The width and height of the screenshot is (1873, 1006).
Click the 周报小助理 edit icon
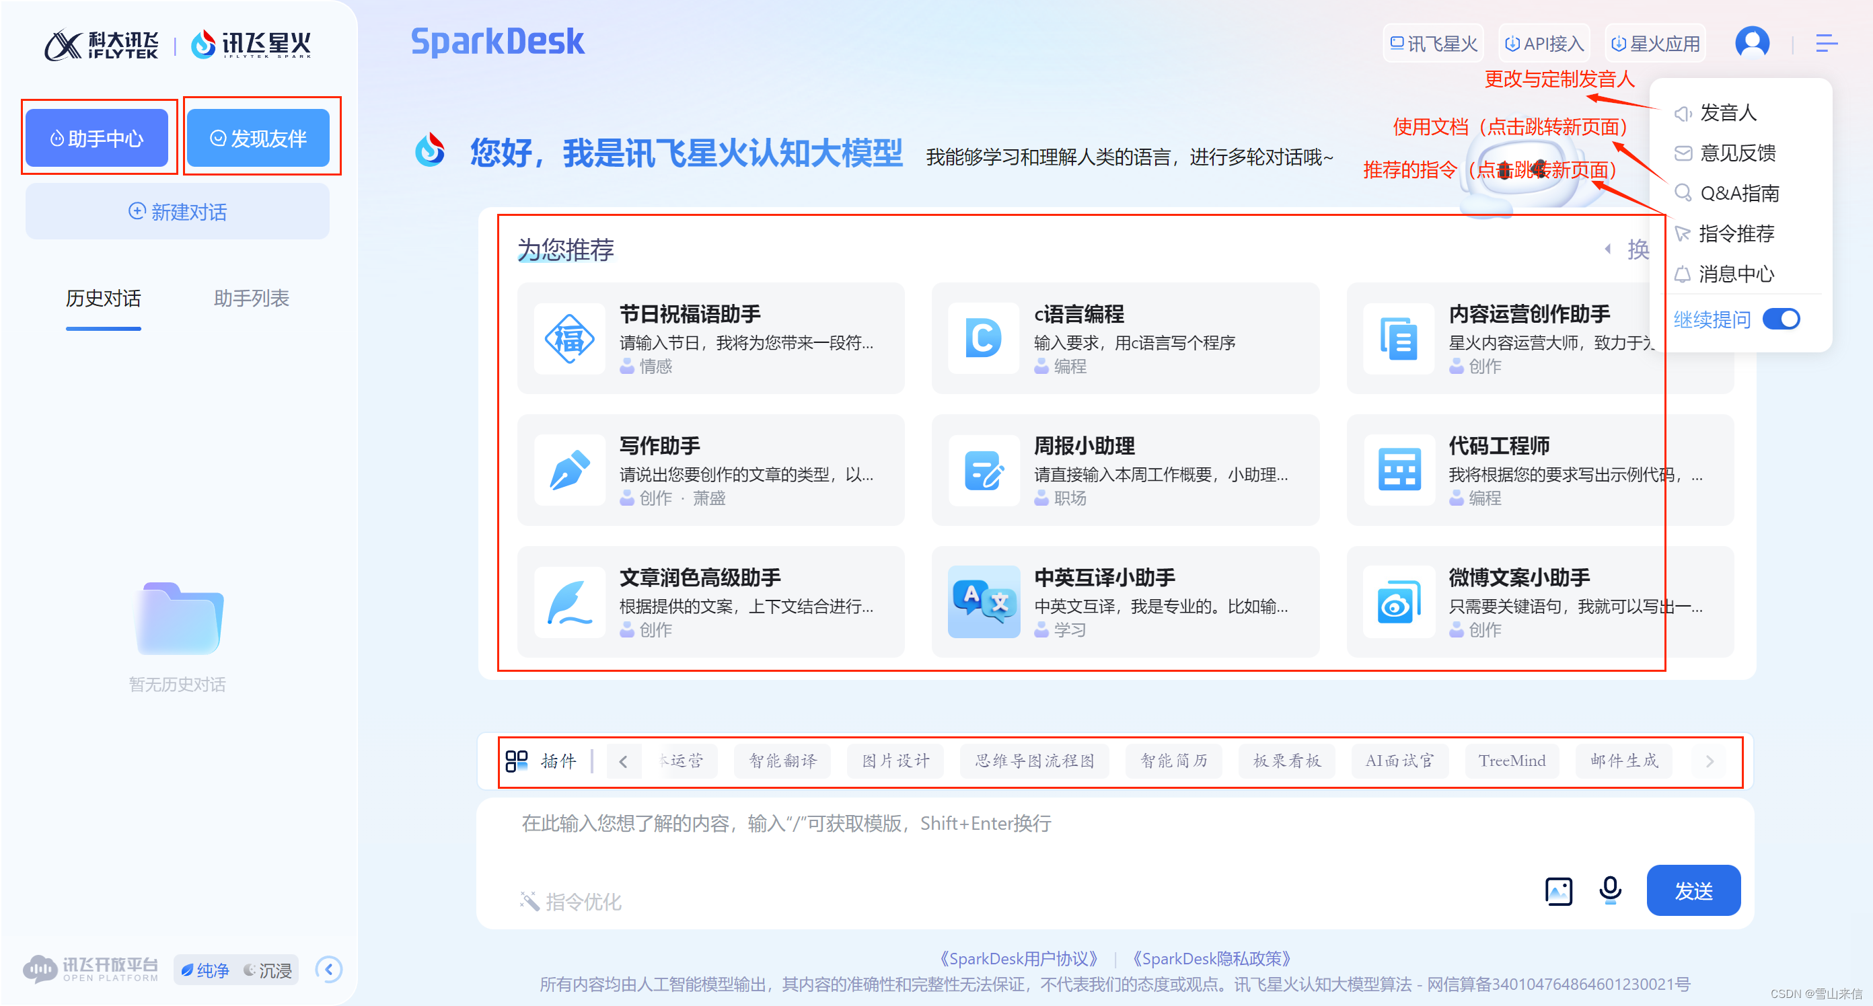[984, 470]
